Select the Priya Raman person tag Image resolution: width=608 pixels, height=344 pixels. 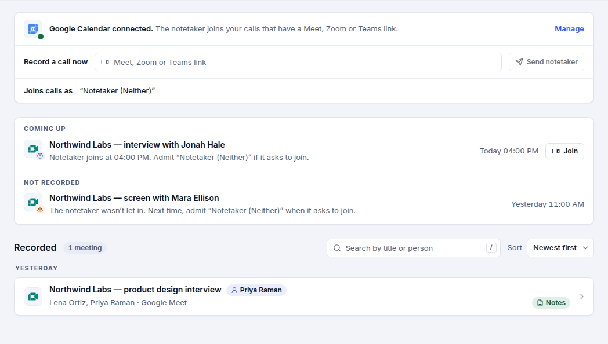[x=256, y=290]
